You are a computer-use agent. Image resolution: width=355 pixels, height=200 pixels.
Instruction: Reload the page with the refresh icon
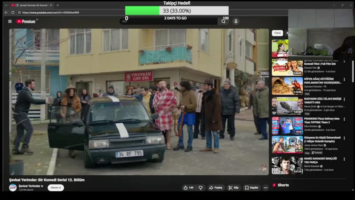point(13,12)
